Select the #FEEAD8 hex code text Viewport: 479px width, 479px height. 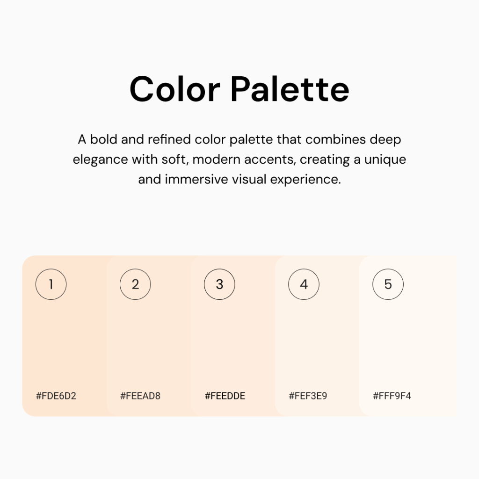[140, 396]
